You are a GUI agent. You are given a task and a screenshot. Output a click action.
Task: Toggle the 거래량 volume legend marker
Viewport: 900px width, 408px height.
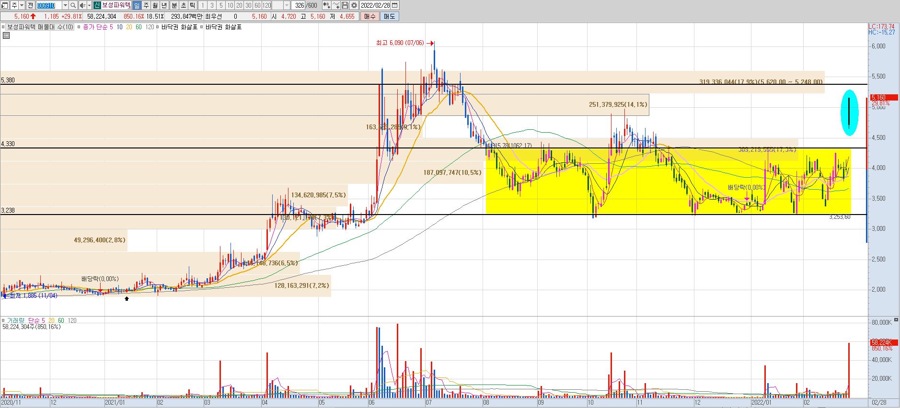tap(3, 320)
